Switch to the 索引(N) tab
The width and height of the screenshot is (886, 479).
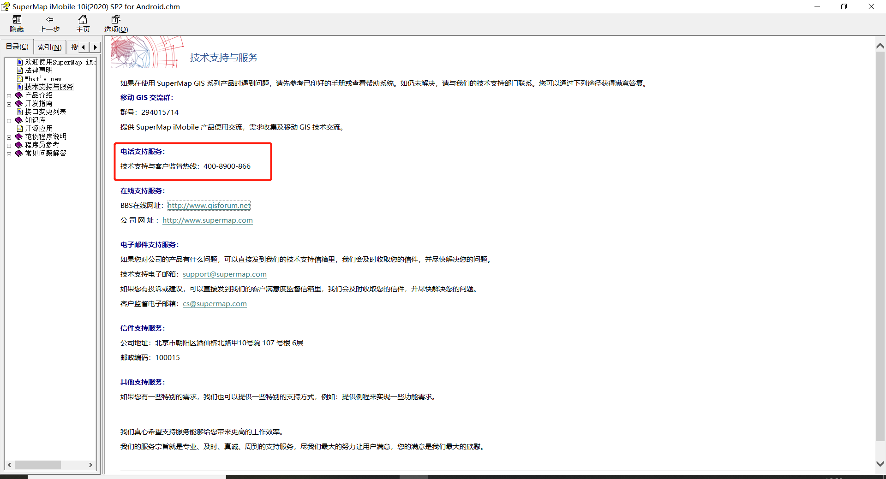[x=50, y=47]
